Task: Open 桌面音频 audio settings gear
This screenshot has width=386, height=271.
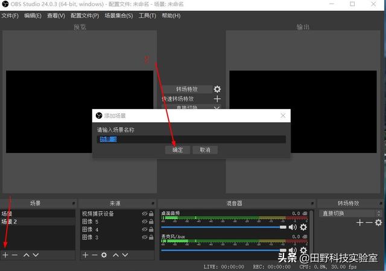Action: [303, 227]
